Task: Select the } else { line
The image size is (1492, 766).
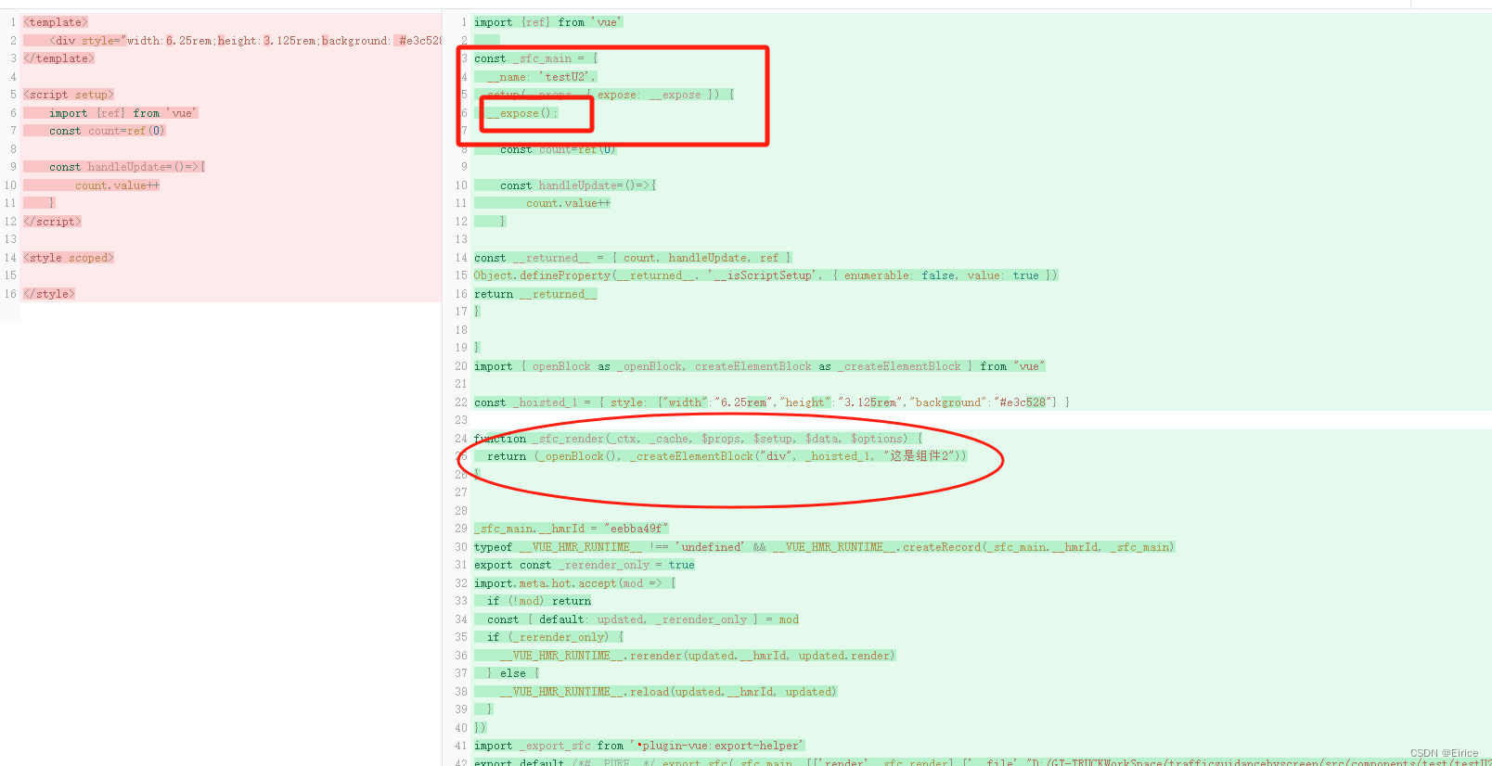Action: tap(513, 673)
